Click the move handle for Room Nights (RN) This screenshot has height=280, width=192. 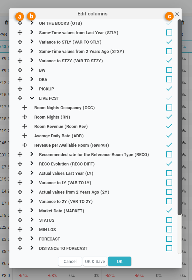(25, 117)
